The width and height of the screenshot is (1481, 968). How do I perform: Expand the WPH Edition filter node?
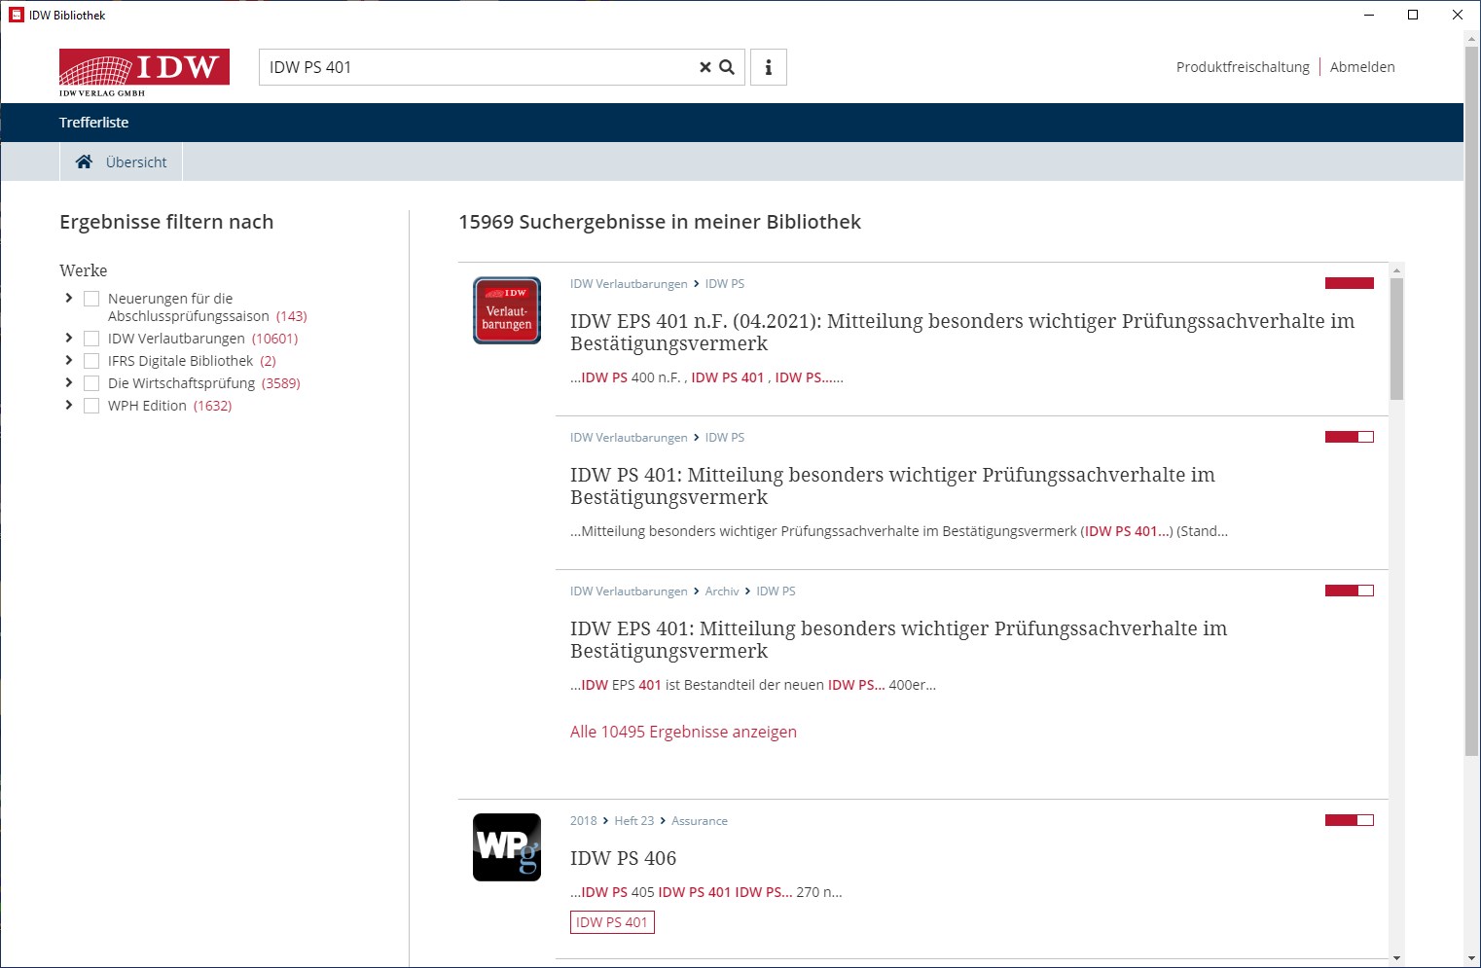(68, 405)
